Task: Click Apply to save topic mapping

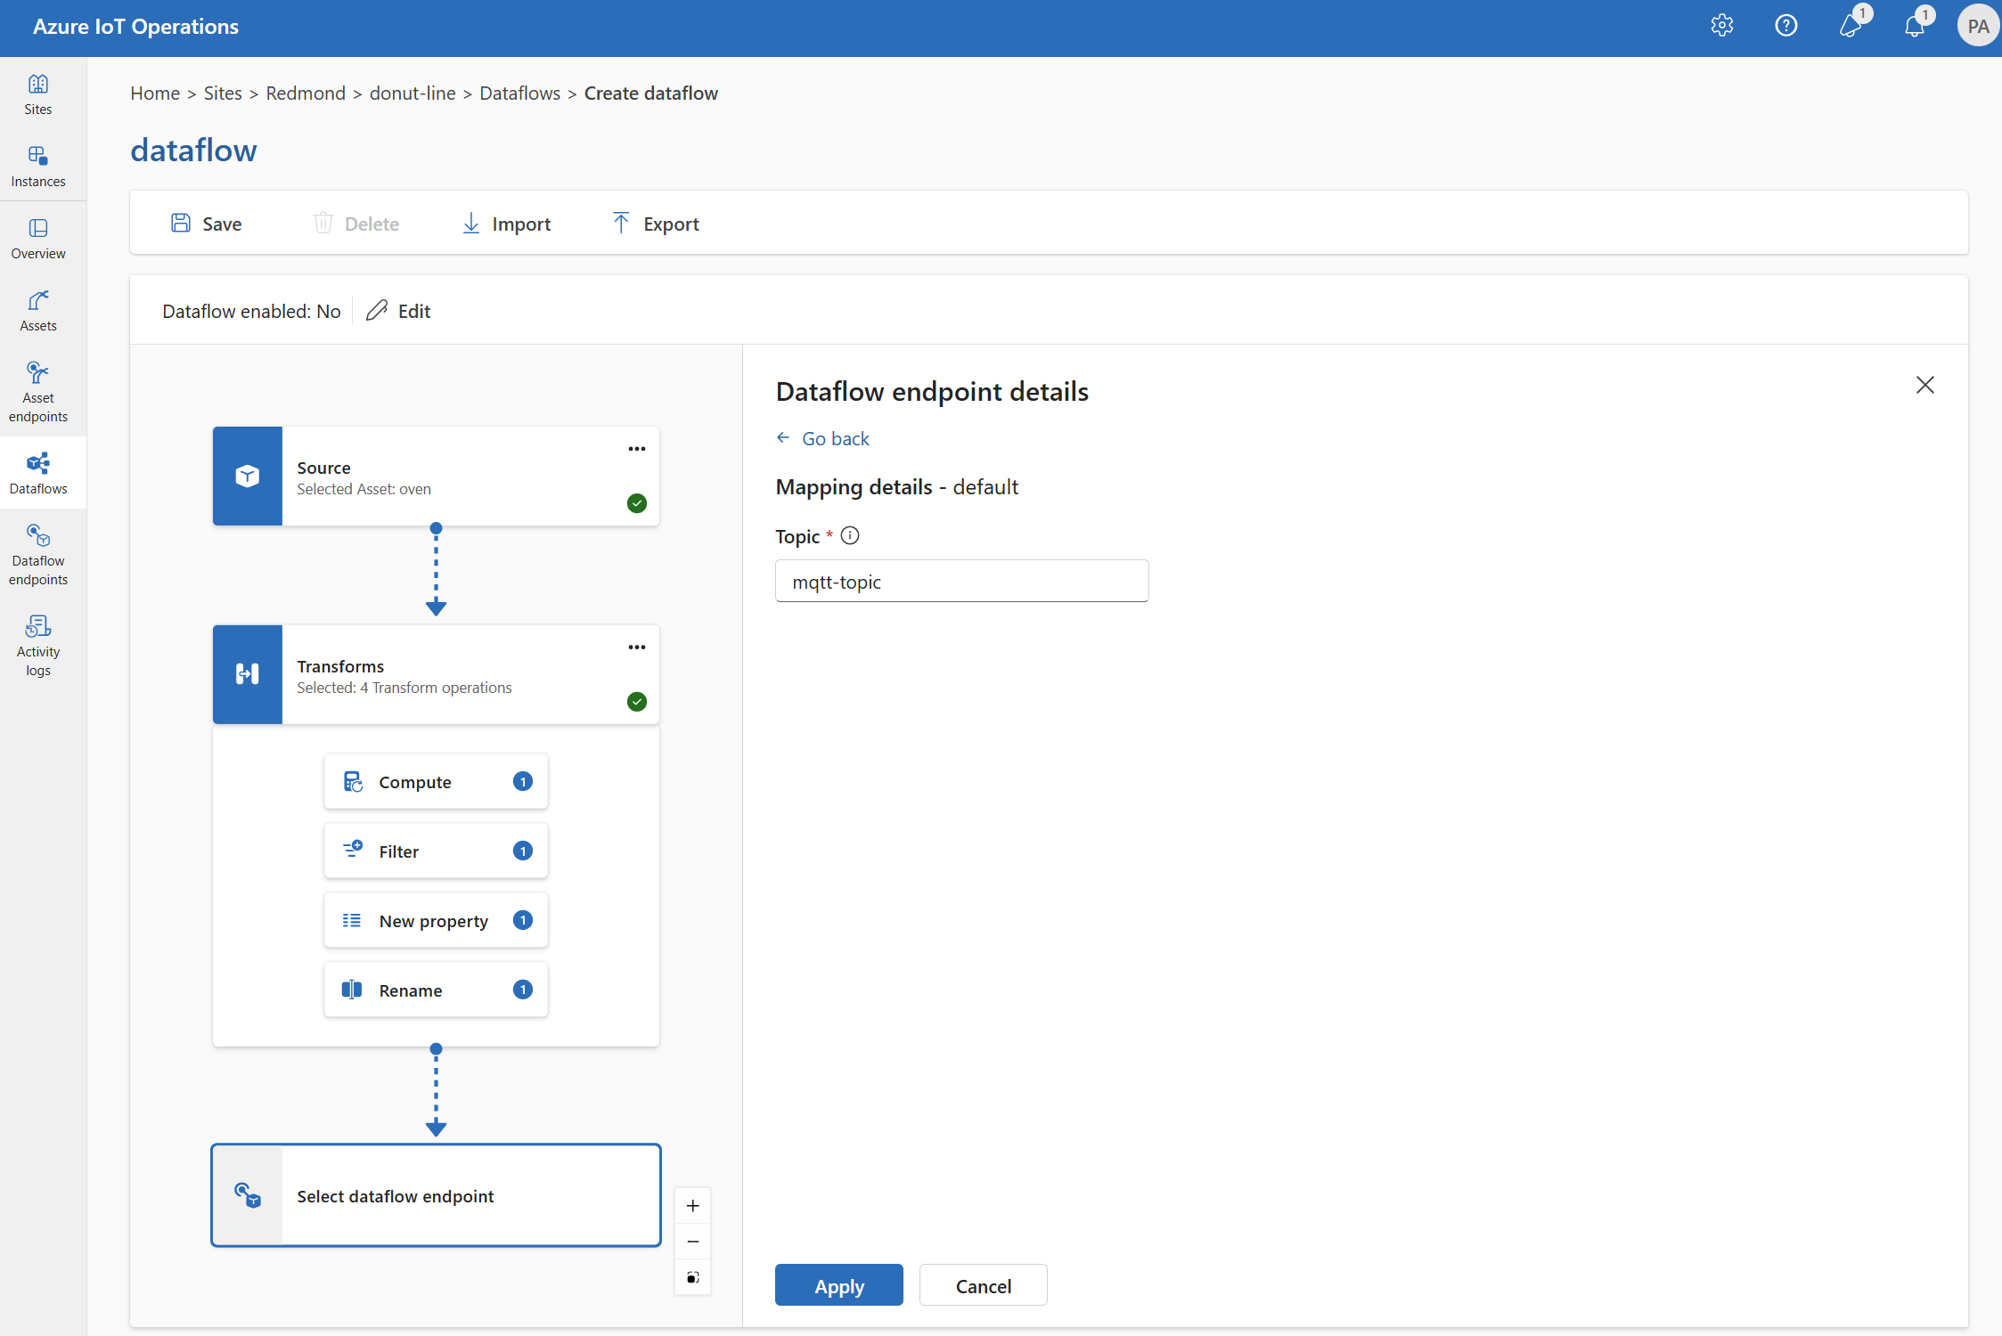Action: 837,1285
